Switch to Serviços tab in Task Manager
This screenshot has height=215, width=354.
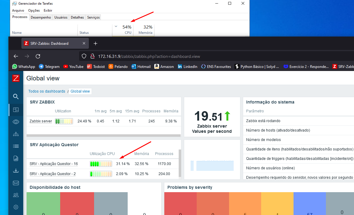click(93, 17)
